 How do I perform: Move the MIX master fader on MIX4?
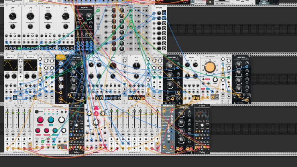pyautogui.click(x=30, y=111)
